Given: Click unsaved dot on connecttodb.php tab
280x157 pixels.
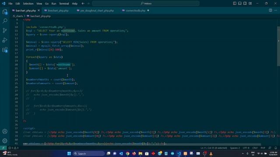Looking at the screenshot, I should coord(148,10).
